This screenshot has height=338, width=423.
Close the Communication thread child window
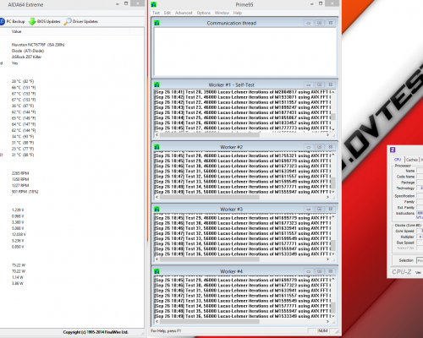pos(330,23)
